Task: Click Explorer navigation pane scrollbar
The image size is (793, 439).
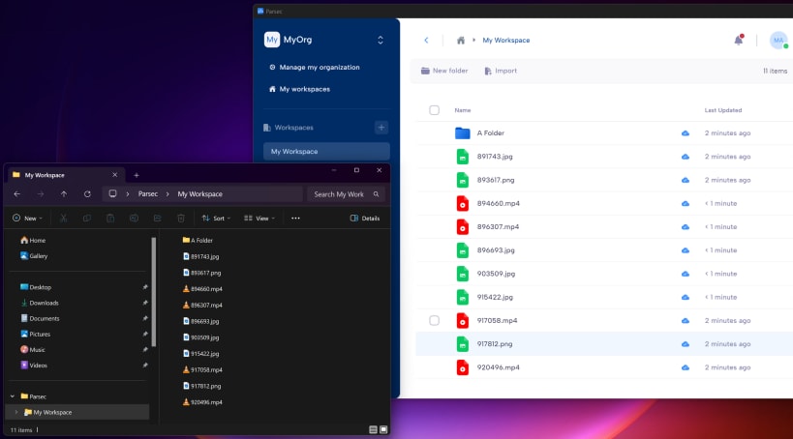Action: click(x=153, y=292)
